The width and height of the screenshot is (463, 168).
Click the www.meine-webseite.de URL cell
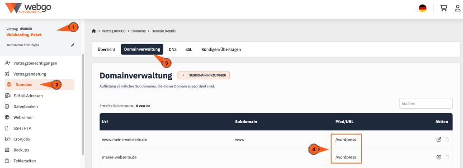point(124,139)
